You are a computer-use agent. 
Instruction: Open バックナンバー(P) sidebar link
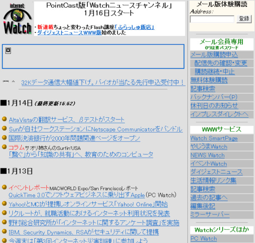pyautogui.click(x=214, y=97)
